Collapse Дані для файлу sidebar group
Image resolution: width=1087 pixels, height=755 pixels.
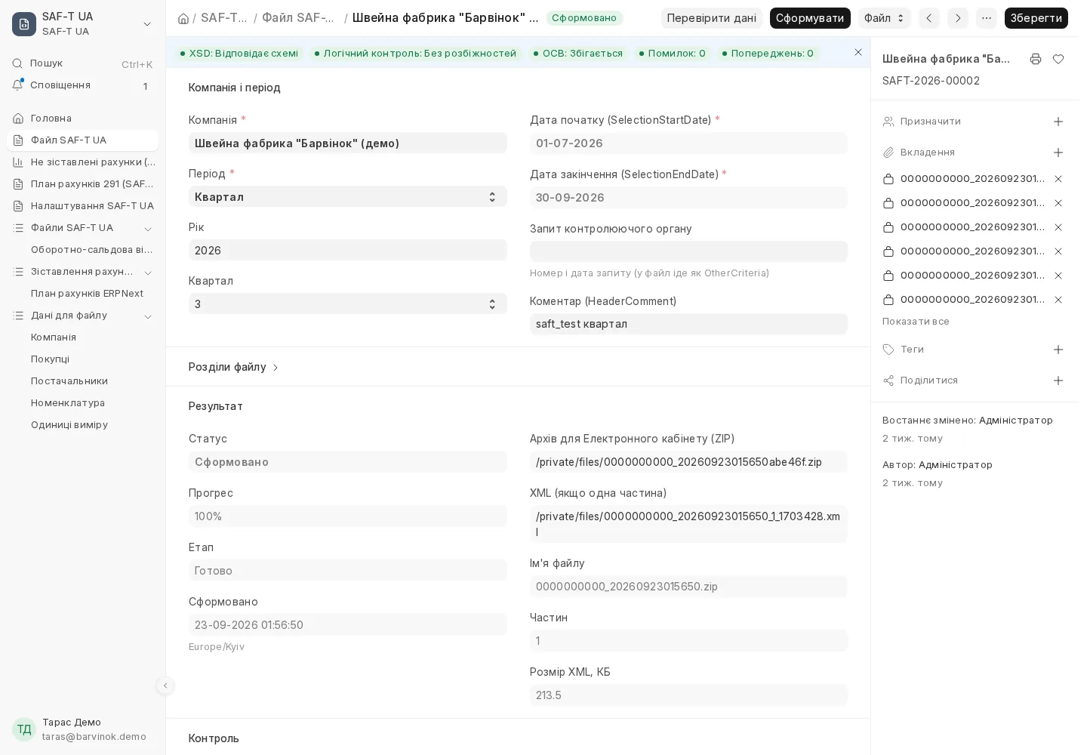[148, 316]
